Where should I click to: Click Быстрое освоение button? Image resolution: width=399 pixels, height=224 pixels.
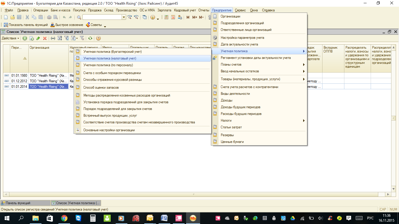coord(67,25)
